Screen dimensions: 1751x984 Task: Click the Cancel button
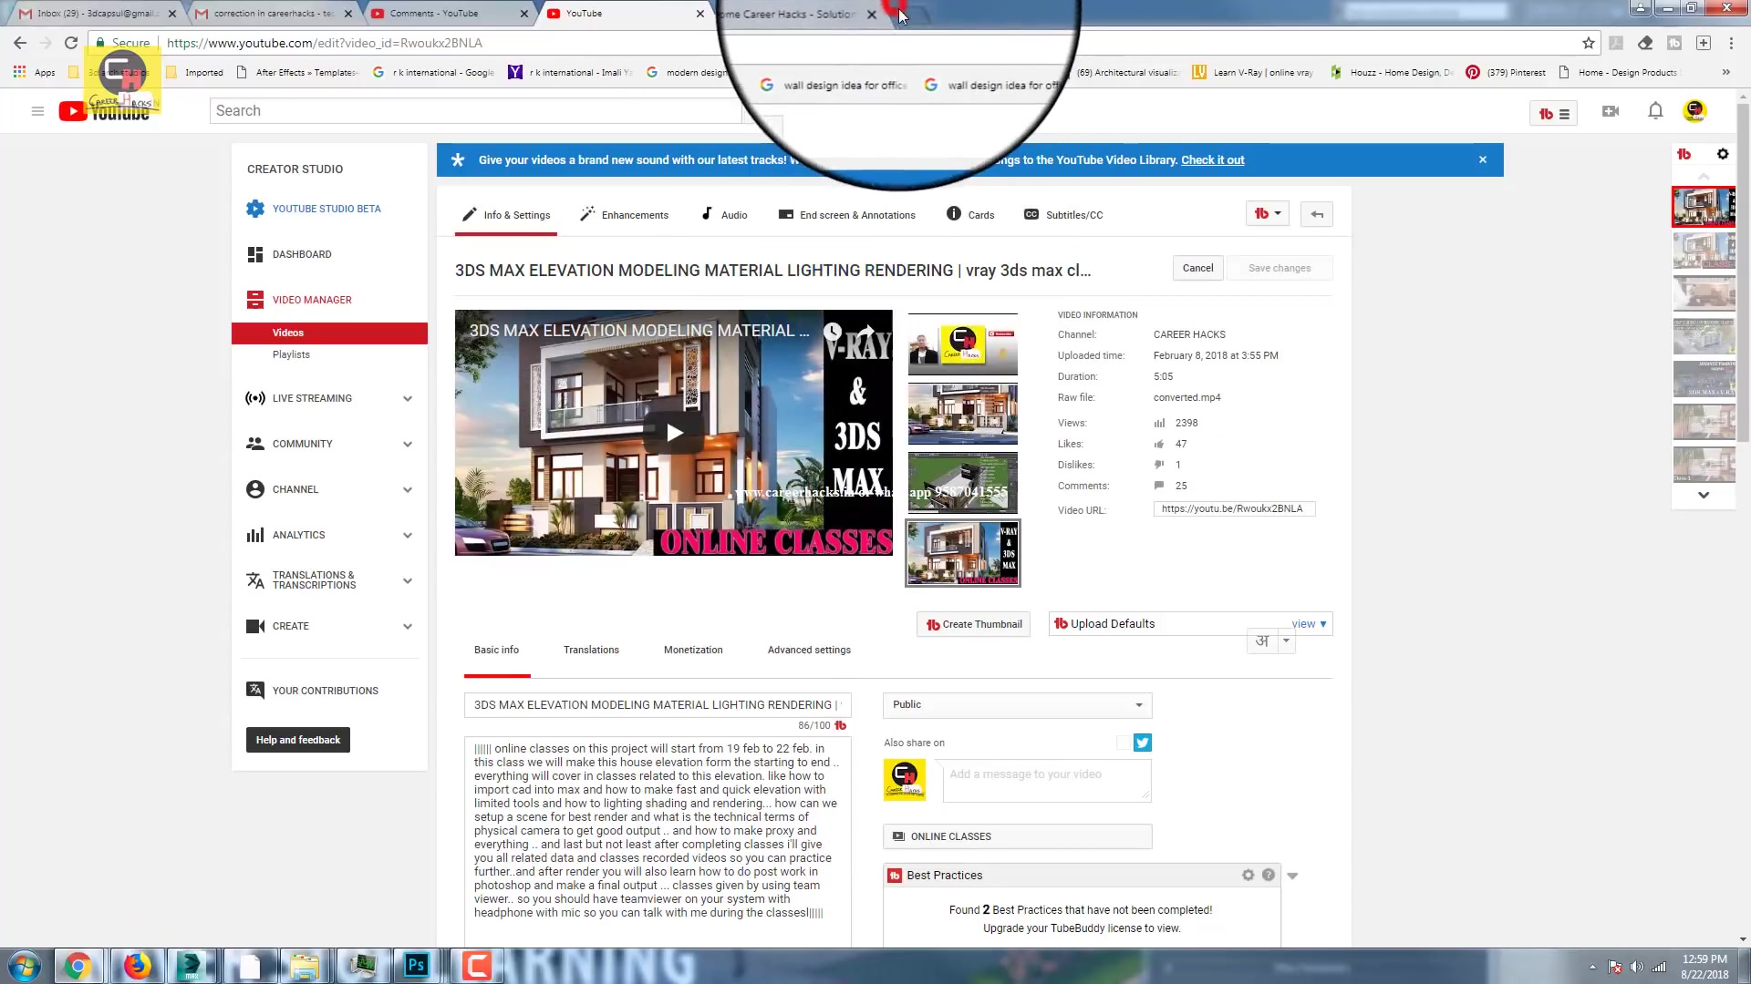coord(1197,268)
